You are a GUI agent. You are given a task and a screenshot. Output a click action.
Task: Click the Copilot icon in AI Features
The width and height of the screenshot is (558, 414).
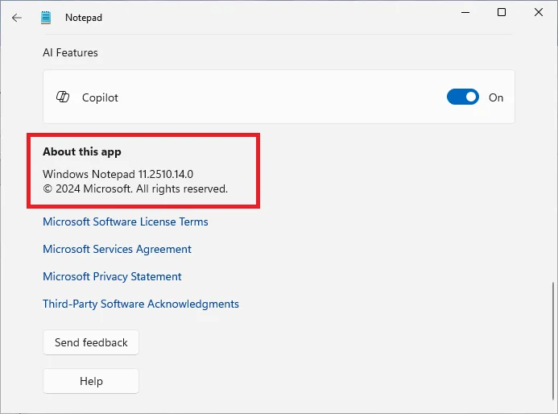63,97
